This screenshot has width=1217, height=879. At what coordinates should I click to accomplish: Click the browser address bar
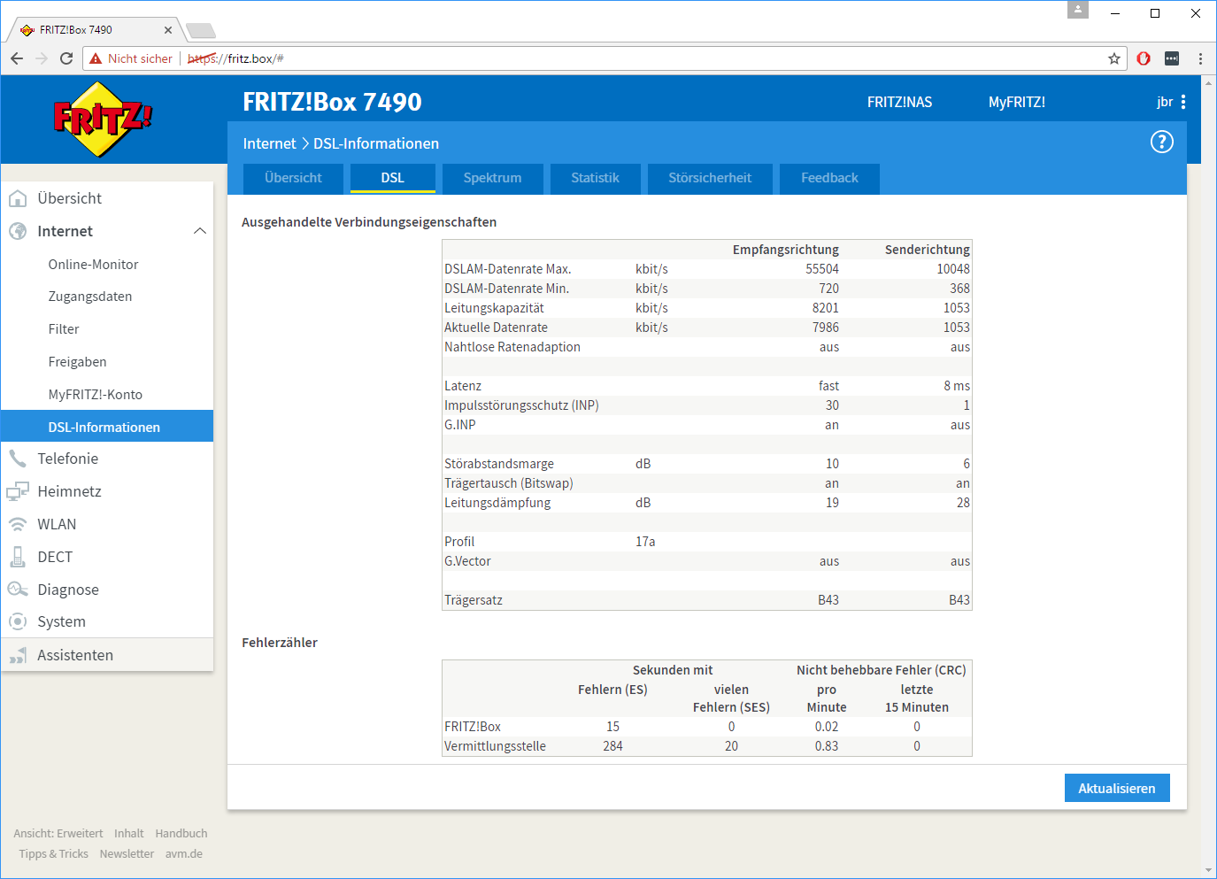click(620, 58)
